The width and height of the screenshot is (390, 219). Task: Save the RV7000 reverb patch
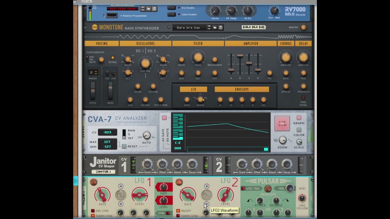click(x=154, y=9)
